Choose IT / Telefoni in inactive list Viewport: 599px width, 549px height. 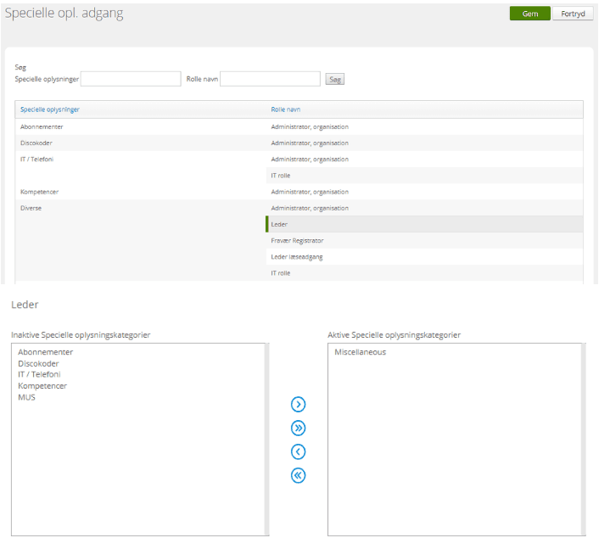point(39,374)
